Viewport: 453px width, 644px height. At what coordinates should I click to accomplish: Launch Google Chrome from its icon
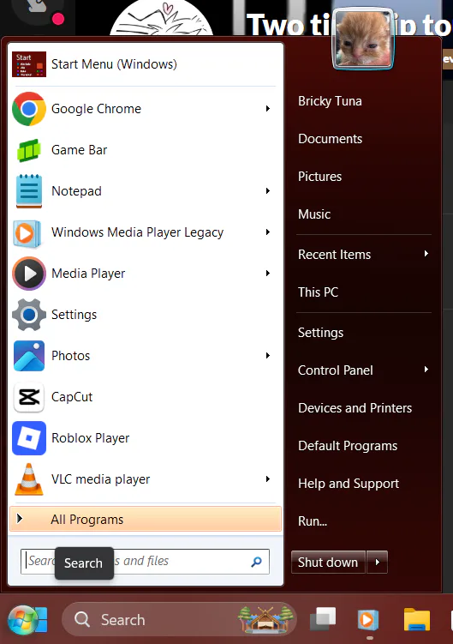point(29,109)
